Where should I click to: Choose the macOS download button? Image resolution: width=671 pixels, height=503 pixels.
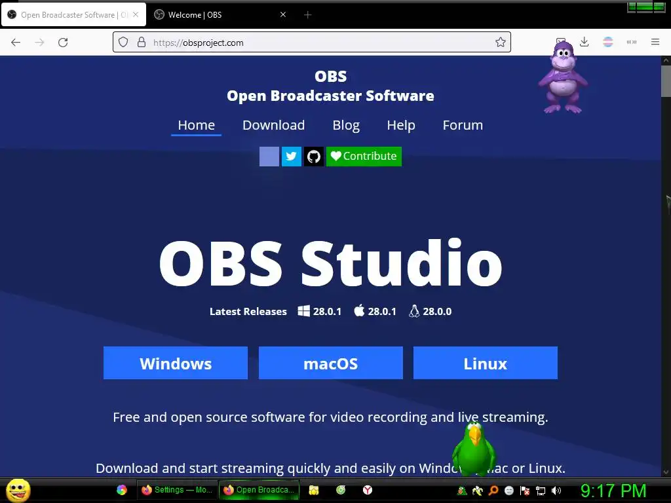point(331,363)
